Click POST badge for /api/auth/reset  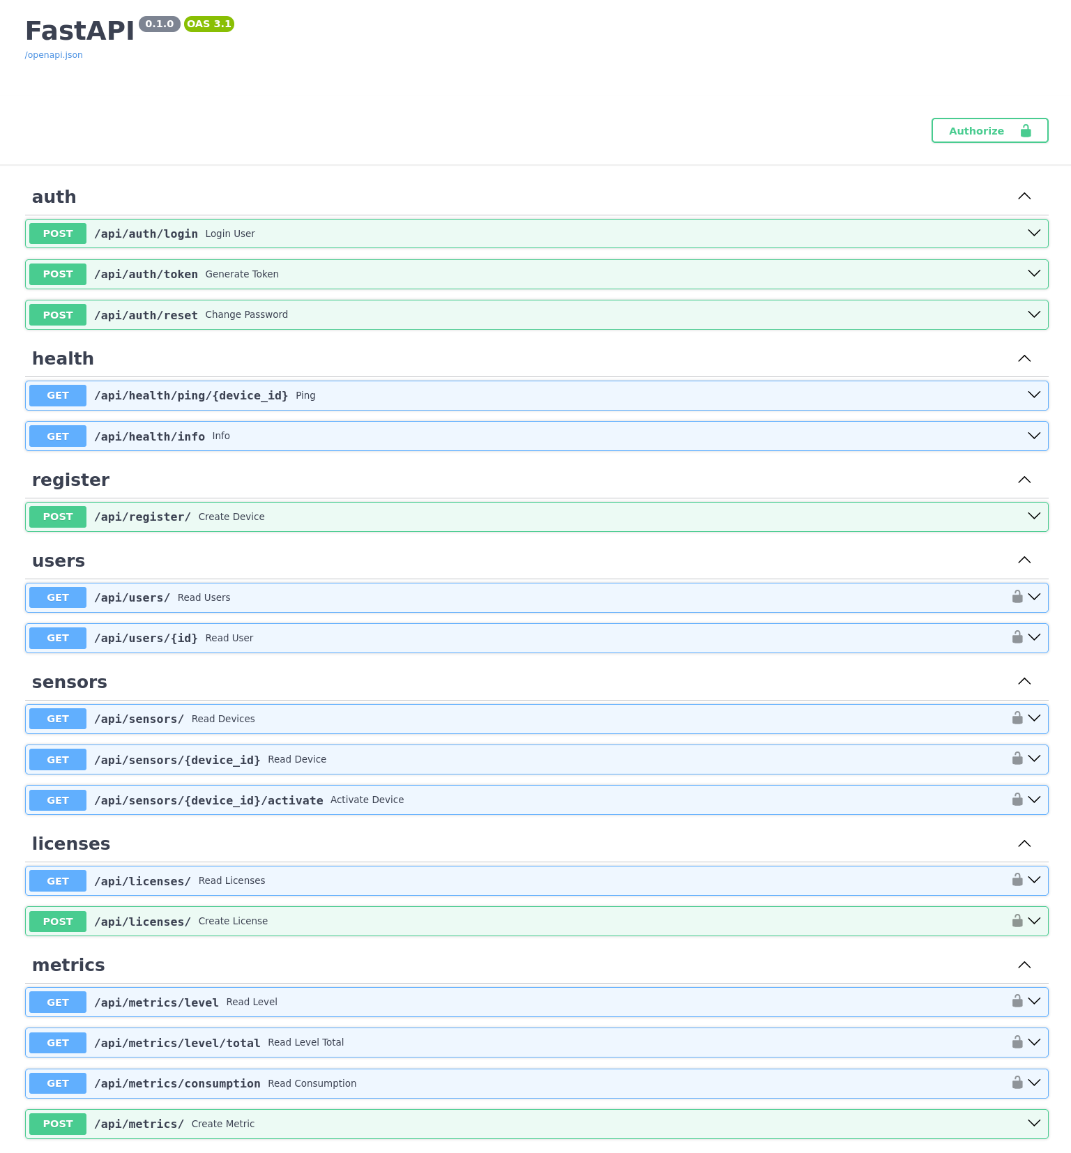click(x=58, y=315)
